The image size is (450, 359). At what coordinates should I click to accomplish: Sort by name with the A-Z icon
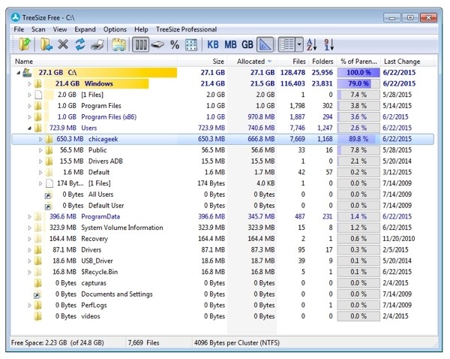[x=312, y=45]
